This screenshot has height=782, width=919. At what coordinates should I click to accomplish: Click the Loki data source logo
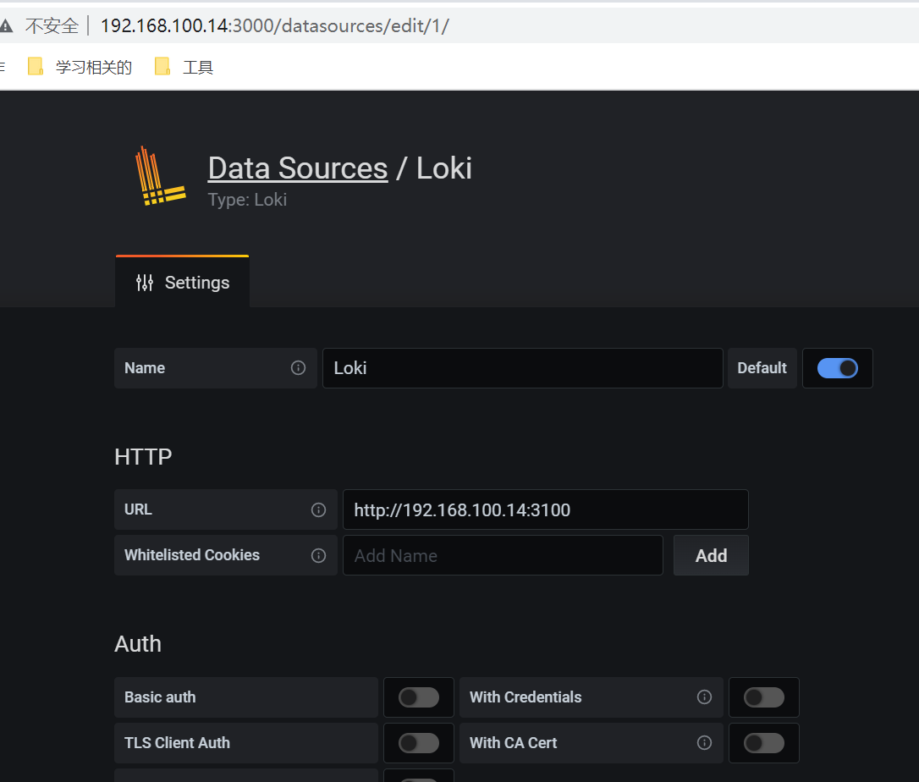[161, 176]
